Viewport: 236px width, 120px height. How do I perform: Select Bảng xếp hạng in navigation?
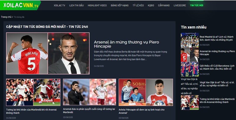[x=120, y=5]
